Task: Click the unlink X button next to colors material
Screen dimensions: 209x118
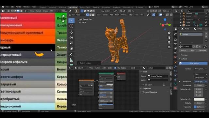Action: pyautogui.click(x=200, y=47)
